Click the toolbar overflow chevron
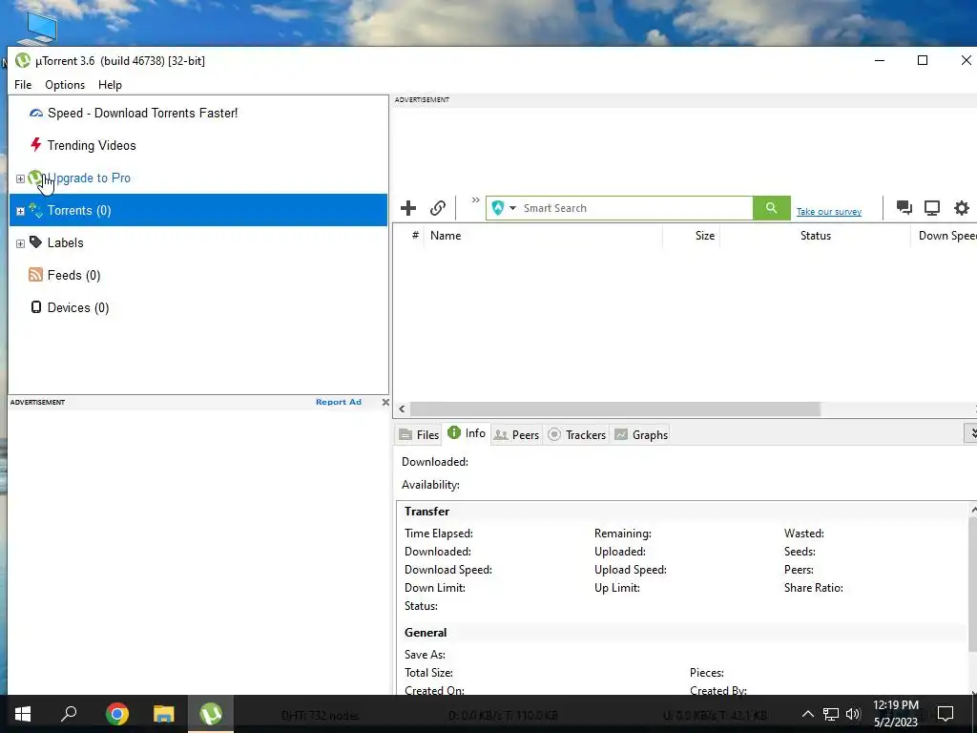 pyautogui.click(x=475, y=200)
